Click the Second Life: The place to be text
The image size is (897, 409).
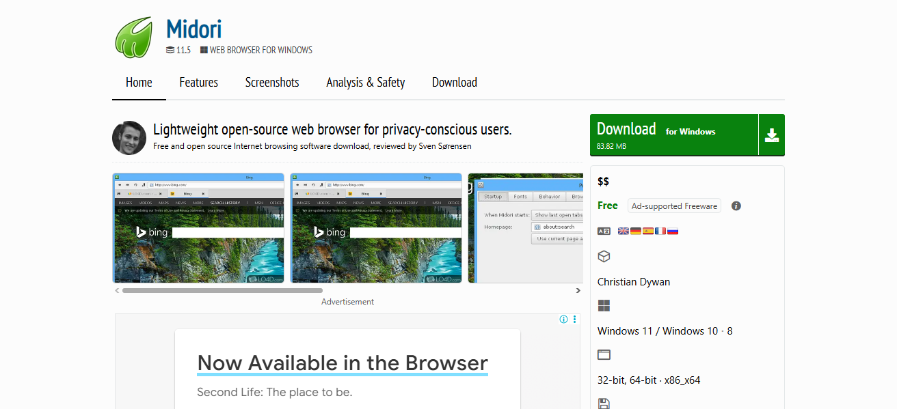[x=275, y=392]
